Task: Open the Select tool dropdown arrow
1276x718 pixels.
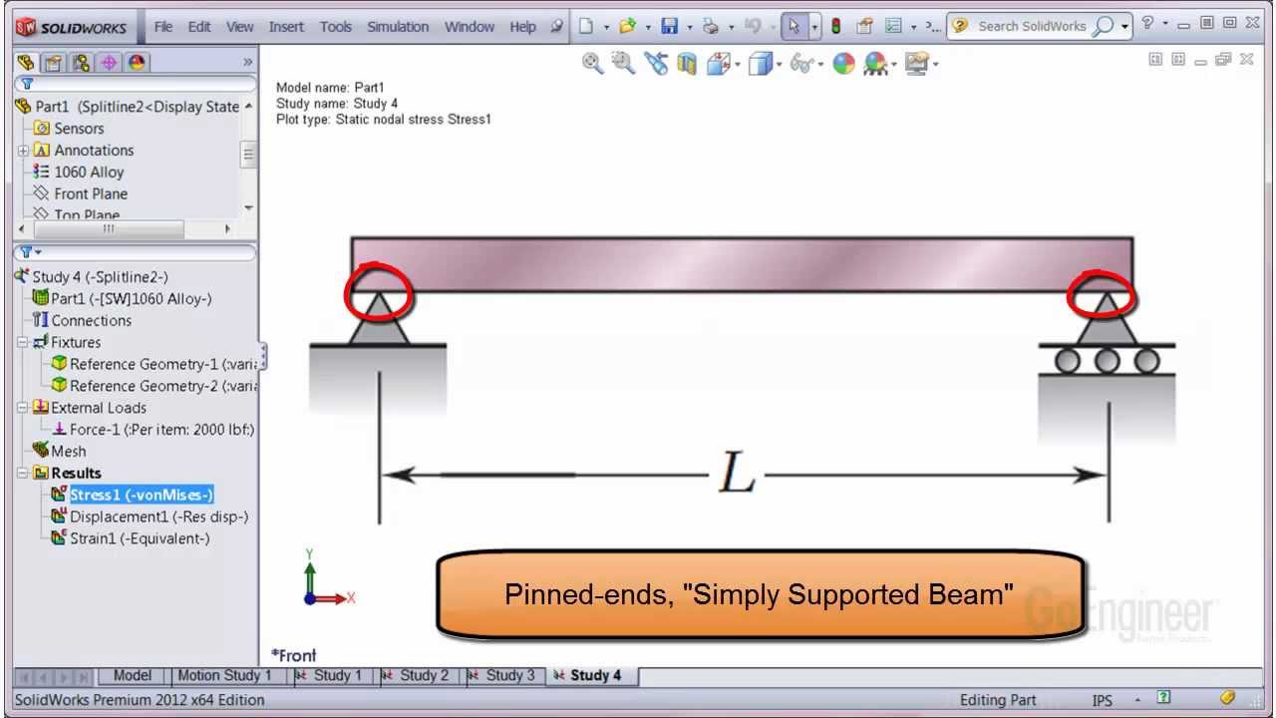Action: [814, 27]
